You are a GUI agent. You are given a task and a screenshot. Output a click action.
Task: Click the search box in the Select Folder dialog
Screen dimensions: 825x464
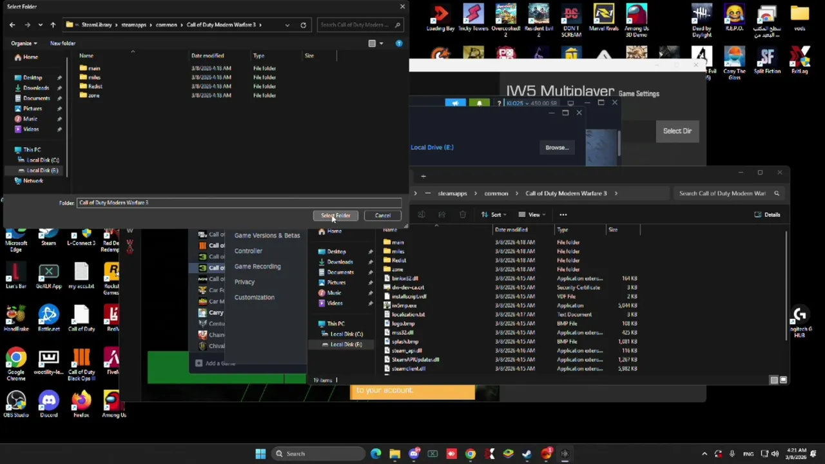pos(360,24)
